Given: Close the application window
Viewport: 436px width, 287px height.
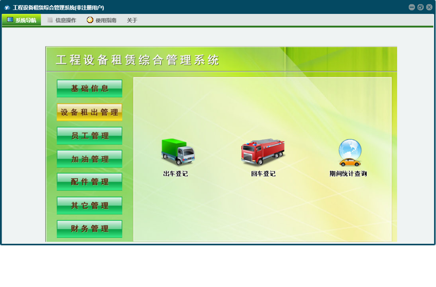Looking at the screenshot, I should coord(429,8).
